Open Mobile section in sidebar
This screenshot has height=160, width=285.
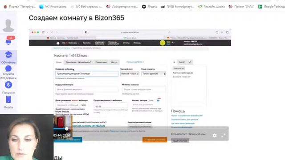[8, 103]
